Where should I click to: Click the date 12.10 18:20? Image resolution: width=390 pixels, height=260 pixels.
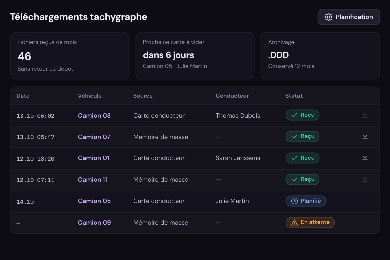[x=35, y=159]
